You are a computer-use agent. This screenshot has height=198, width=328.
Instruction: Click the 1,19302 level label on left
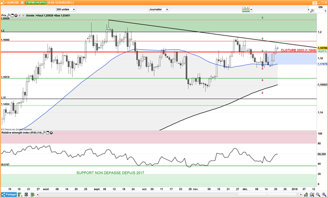pyautogui.click(x=5, y=40)
